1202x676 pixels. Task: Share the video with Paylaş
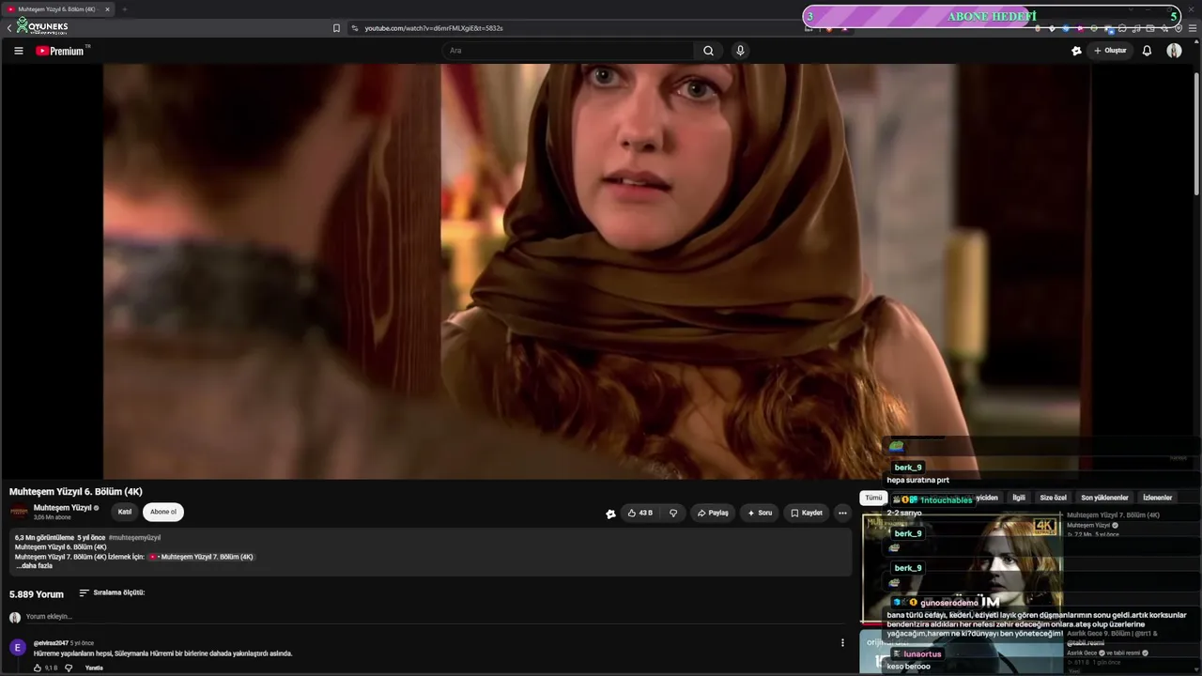click(x=713, y=513)
